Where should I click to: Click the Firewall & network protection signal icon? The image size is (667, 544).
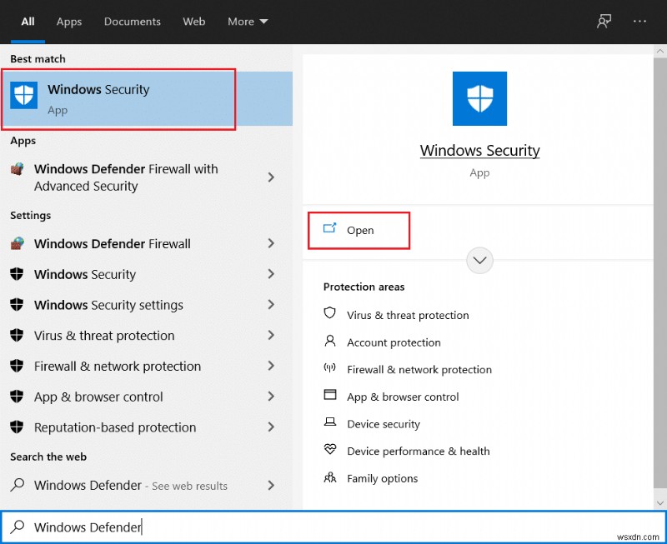tap(330, 369)
